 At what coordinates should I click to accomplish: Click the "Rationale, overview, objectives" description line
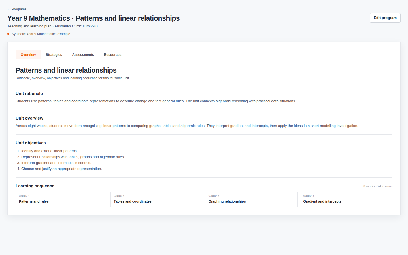pos(73,78)
